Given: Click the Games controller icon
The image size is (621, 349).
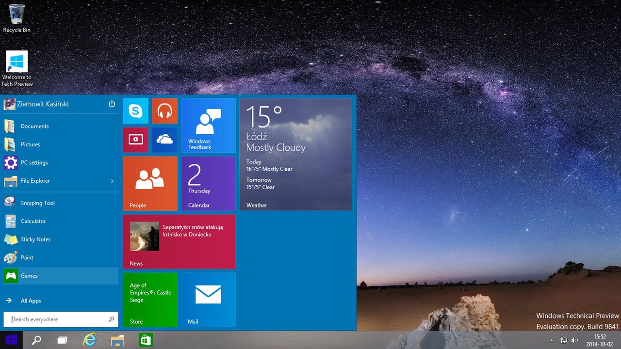Looking at the screenshot, I should coord(11,276).
